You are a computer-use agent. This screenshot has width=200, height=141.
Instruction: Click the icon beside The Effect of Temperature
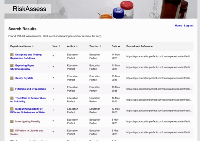(12, 98)
